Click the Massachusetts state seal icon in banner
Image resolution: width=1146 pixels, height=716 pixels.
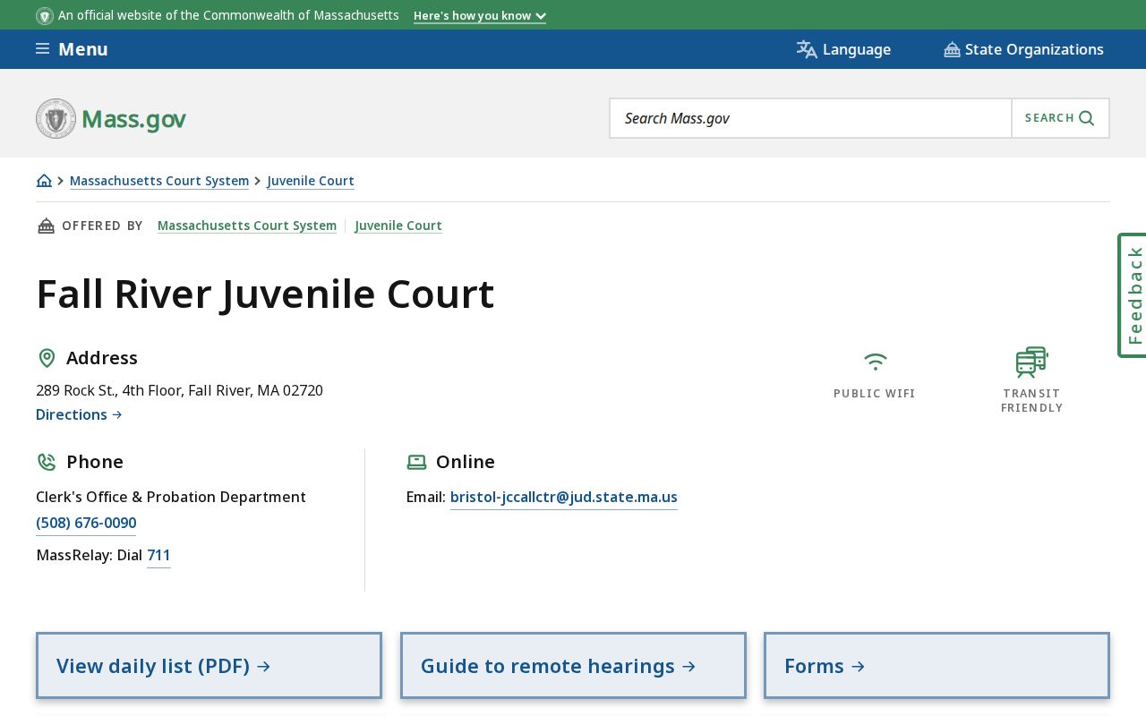point(45,16)
